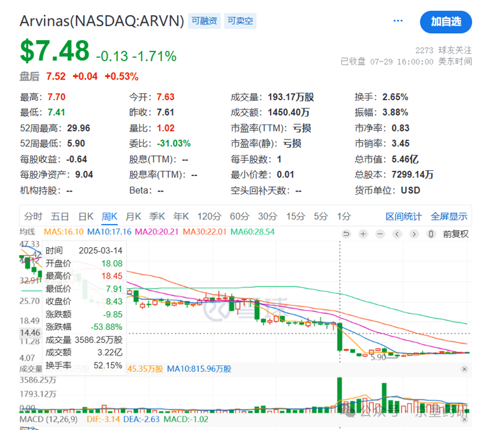This screenshot has height=430, width=484.
Task: Shift chart right with right chevron
Action: 414,234
